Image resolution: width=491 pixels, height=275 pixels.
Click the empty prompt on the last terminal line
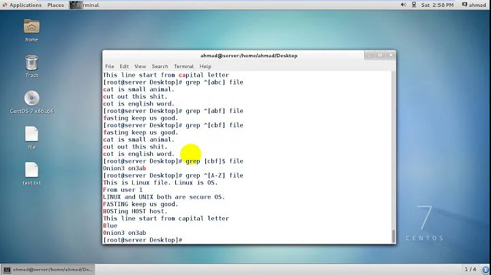coord(143,240)
